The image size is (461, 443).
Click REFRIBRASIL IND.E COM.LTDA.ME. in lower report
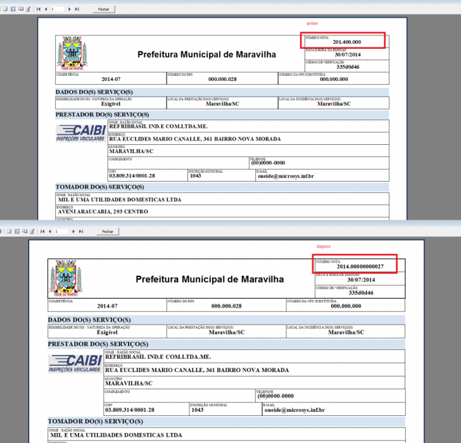click(x=158, y=357)
